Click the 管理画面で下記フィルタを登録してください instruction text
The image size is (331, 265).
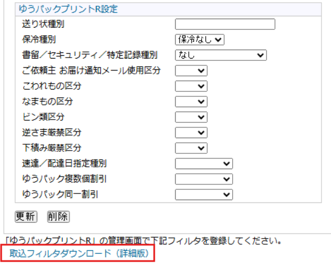[143, 241]
